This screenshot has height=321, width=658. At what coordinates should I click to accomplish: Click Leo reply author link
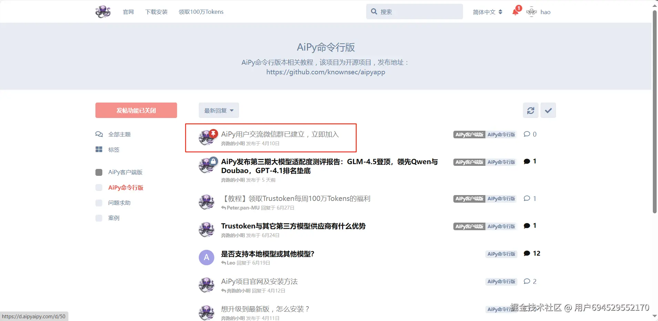tap(231, 263)
